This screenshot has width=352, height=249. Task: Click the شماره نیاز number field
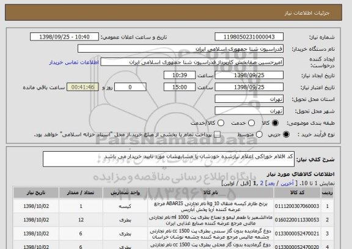pos(249,37)
